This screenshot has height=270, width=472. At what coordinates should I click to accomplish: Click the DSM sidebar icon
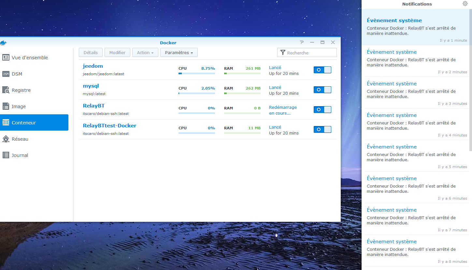click(6, 74)
